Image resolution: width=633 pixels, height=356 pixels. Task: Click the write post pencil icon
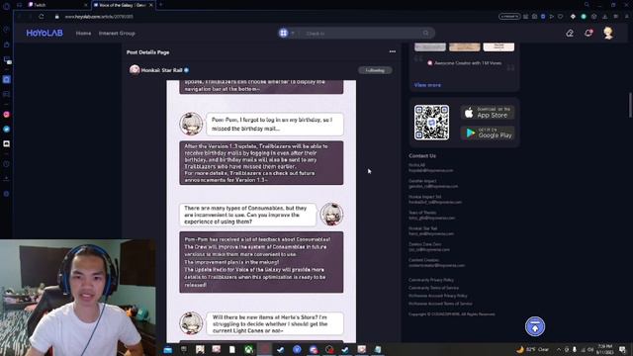tap(570, 33)
